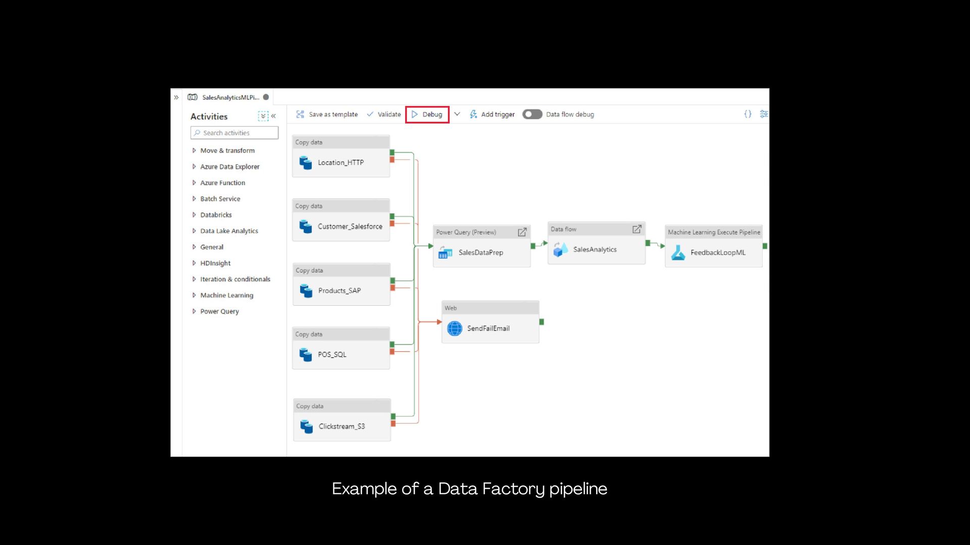Collapse Activities panel with double chevron
970x545 pixels.
(x=273, y=116)
